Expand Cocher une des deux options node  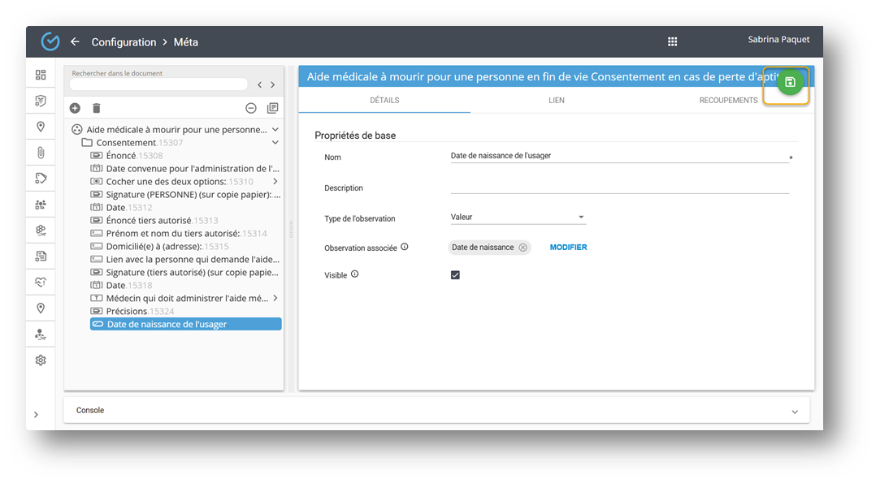pyautogui.click(x=275, y=182)
